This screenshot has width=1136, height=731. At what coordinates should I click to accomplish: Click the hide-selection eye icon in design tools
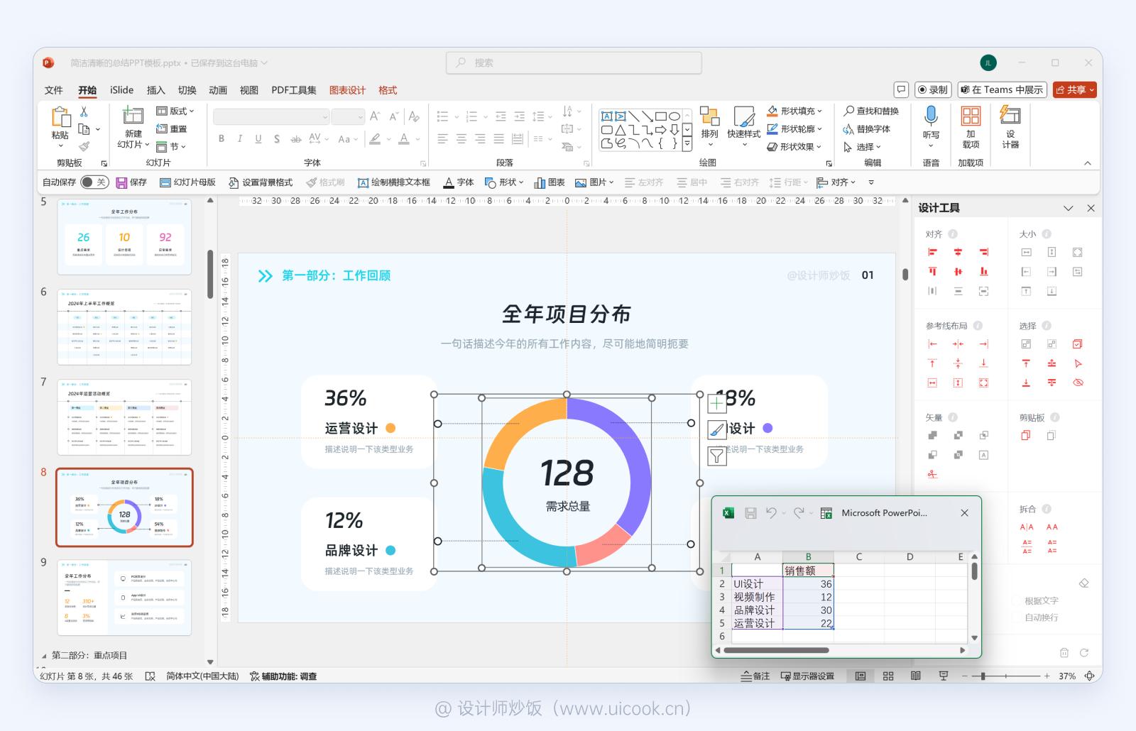click(1078, 383)
